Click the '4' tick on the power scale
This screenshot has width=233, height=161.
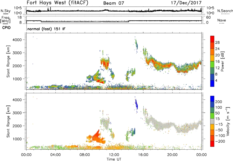216,80
